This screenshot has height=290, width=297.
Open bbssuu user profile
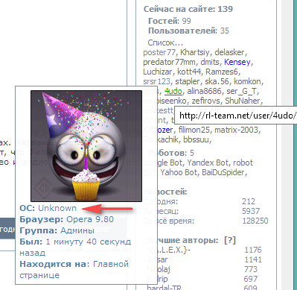[x=196, y=139]
